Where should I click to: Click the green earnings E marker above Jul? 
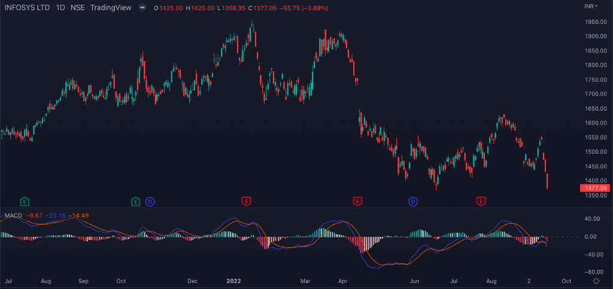click(x=25, y=202)
